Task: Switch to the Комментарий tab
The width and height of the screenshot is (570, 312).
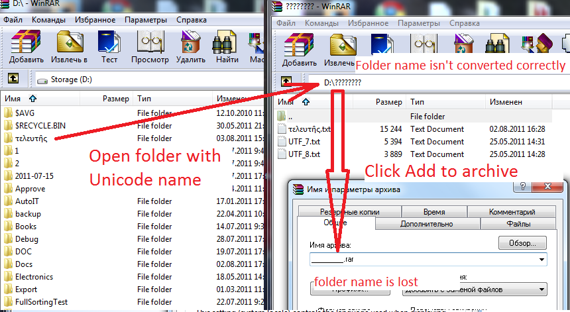Action: pos(512,212)
